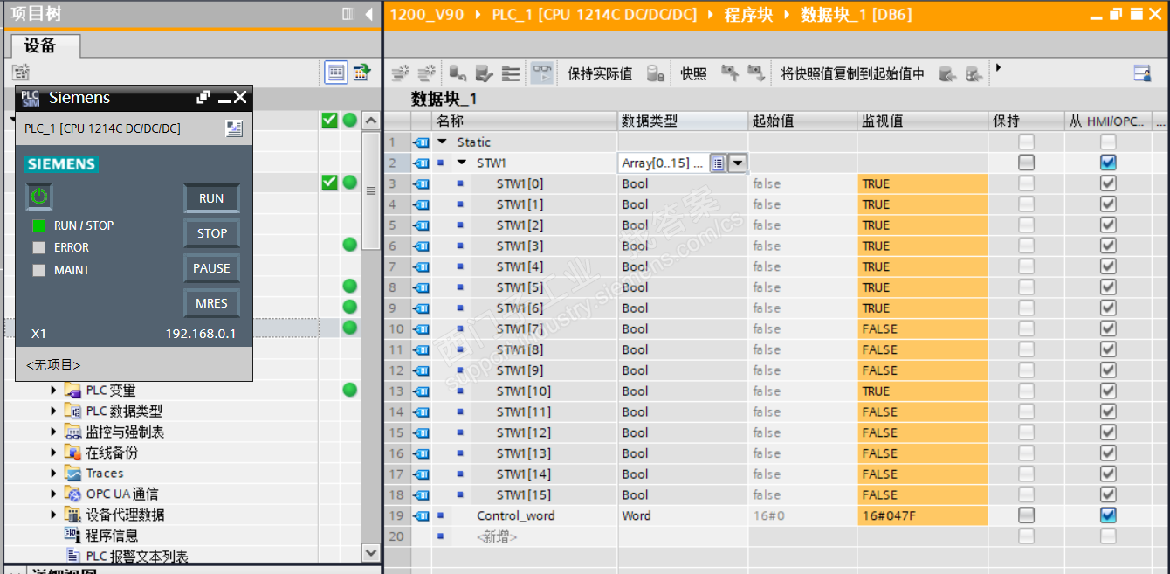Expand the 在线备份 tree node
This screenshot has width=1170, height=574.
(x=54, y=453)
